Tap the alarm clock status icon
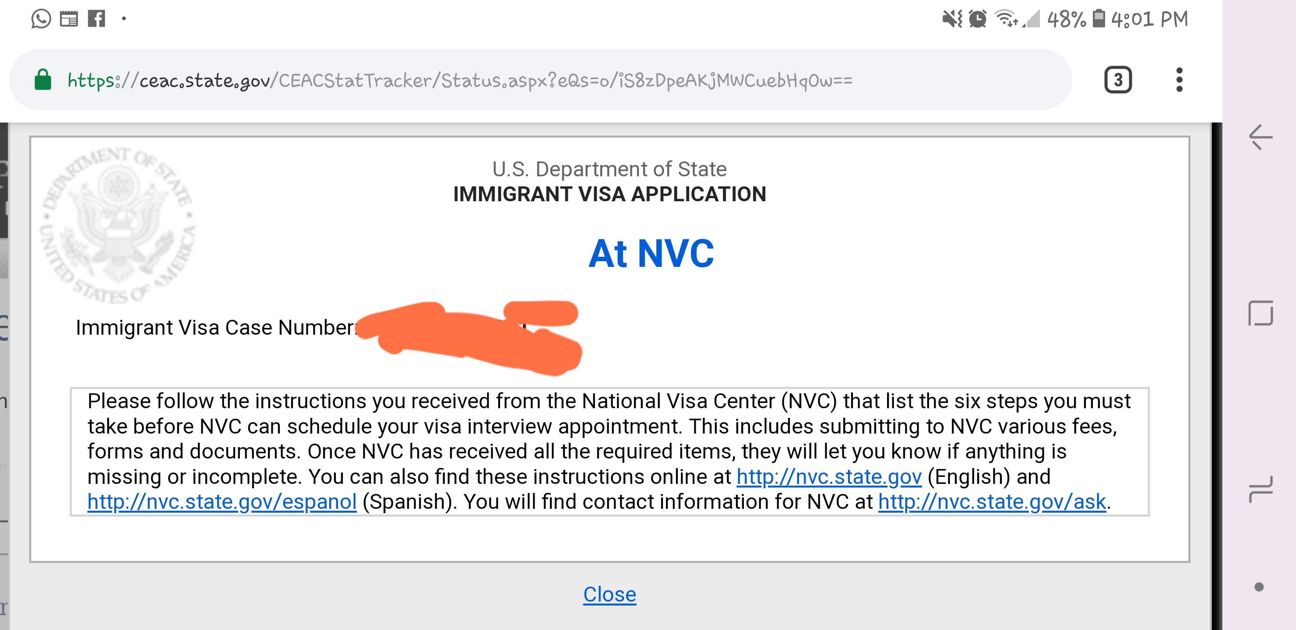 click(978, 19)
